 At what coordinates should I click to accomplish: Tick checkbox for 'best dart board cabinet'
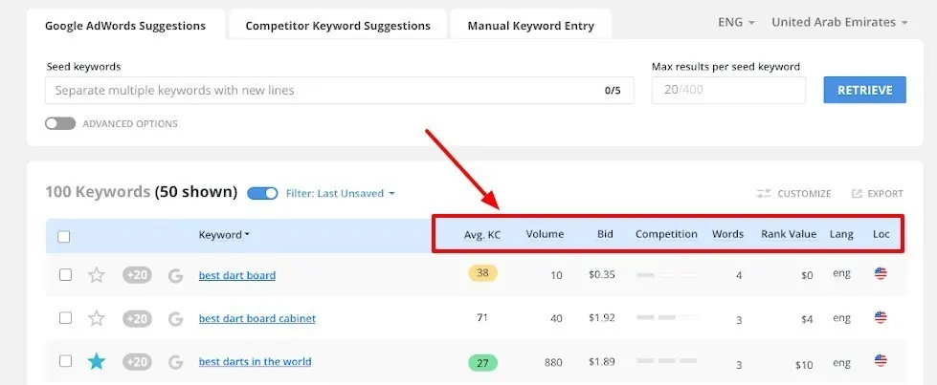coord(66,317)
